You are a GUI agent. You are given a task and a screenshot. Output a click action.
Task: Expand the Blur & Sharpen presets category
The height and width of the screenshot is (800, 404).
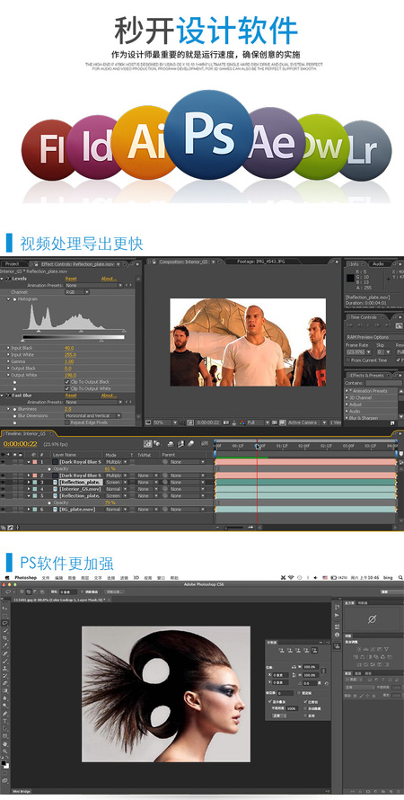[347, 417]
